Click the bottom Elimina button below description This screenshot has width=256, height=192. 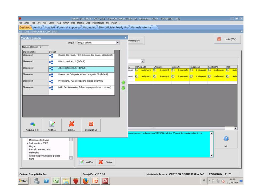106,162
